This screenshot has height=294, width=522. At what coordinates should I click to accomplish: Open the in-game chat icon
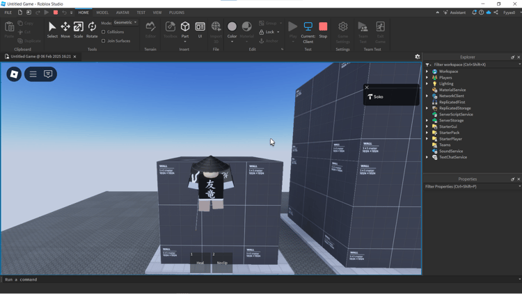tap(48, 74)
